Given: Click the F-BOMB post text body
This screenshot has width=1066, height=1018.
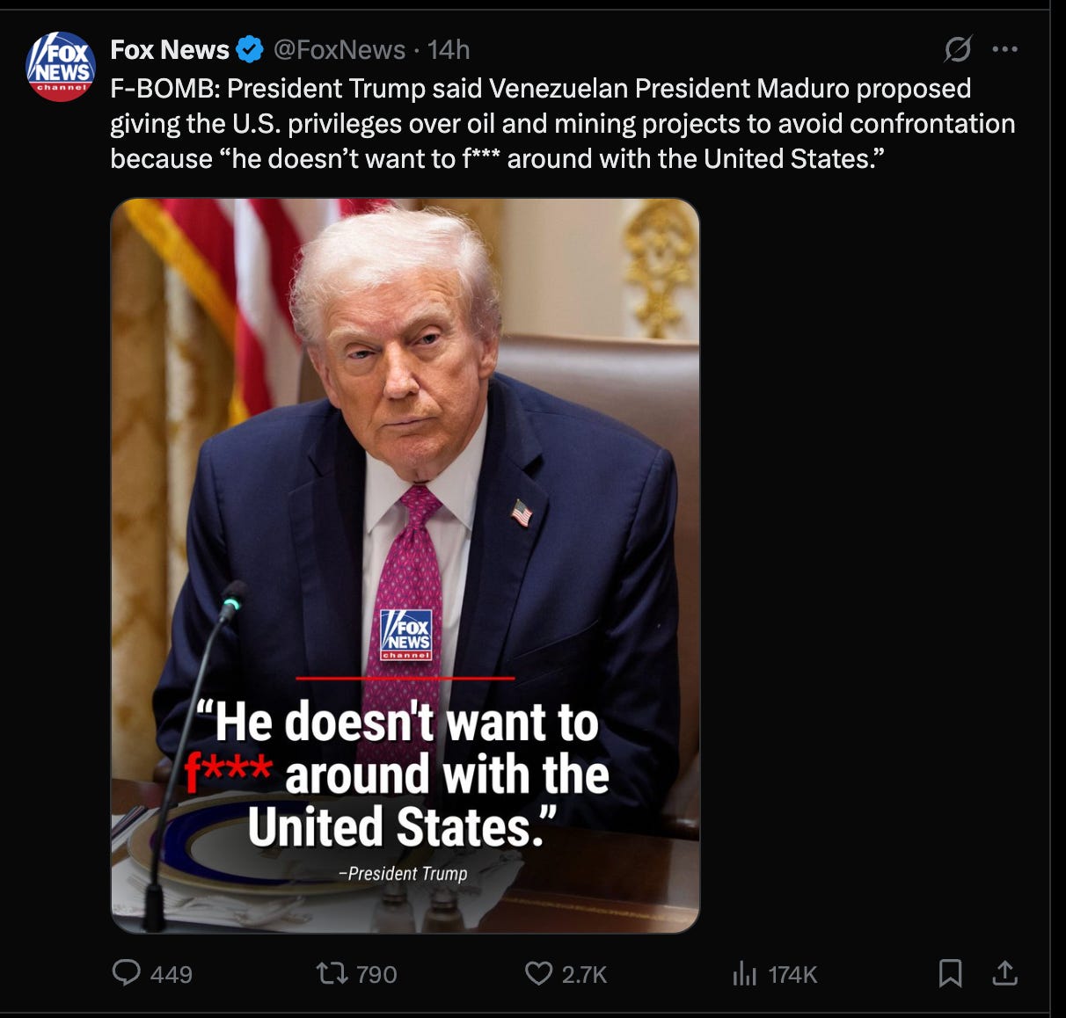Looking at the screenshot, I should [563, 123].
